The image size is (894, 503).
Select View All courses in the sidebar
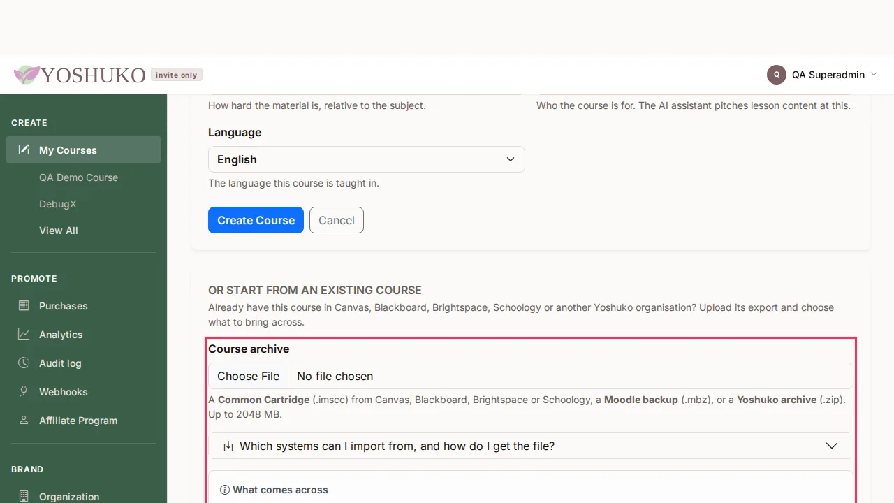click(x=59, y=231)
